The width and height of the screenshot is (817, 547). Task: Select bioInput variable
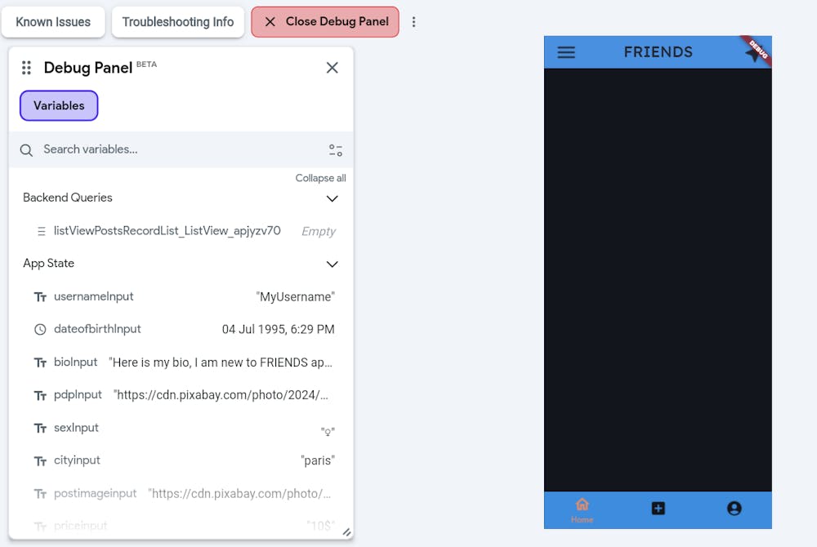[x=181, y=362]
